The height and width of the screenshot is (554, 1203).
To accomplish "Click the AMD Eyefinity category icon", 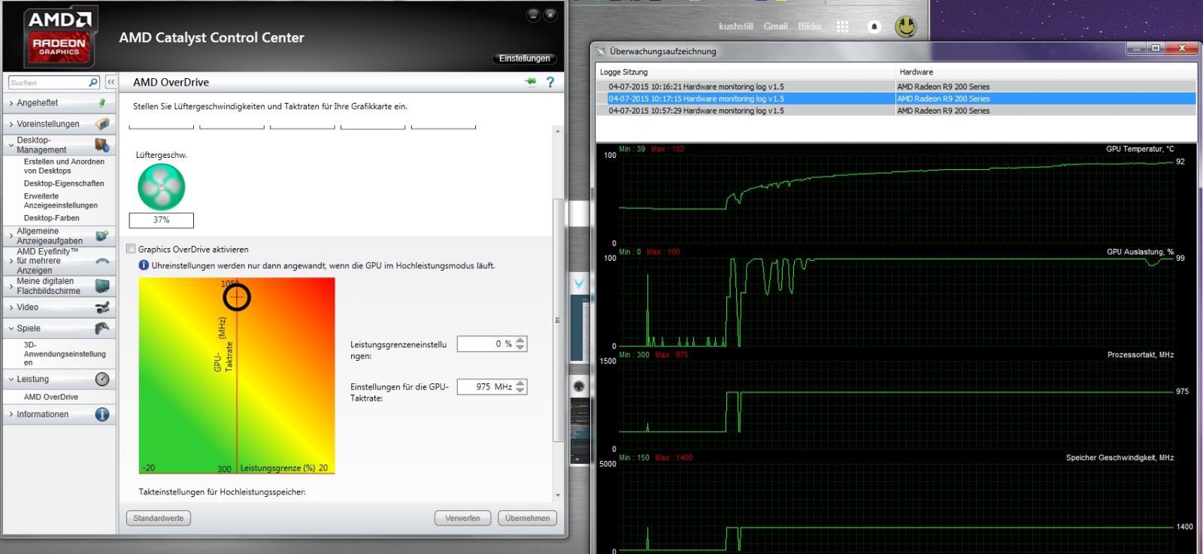I will pos(102,261).
